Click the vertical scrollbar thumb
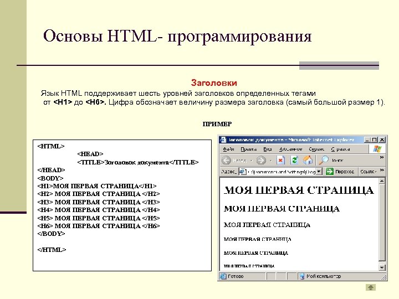399x299 pixels. pos(382,223)
